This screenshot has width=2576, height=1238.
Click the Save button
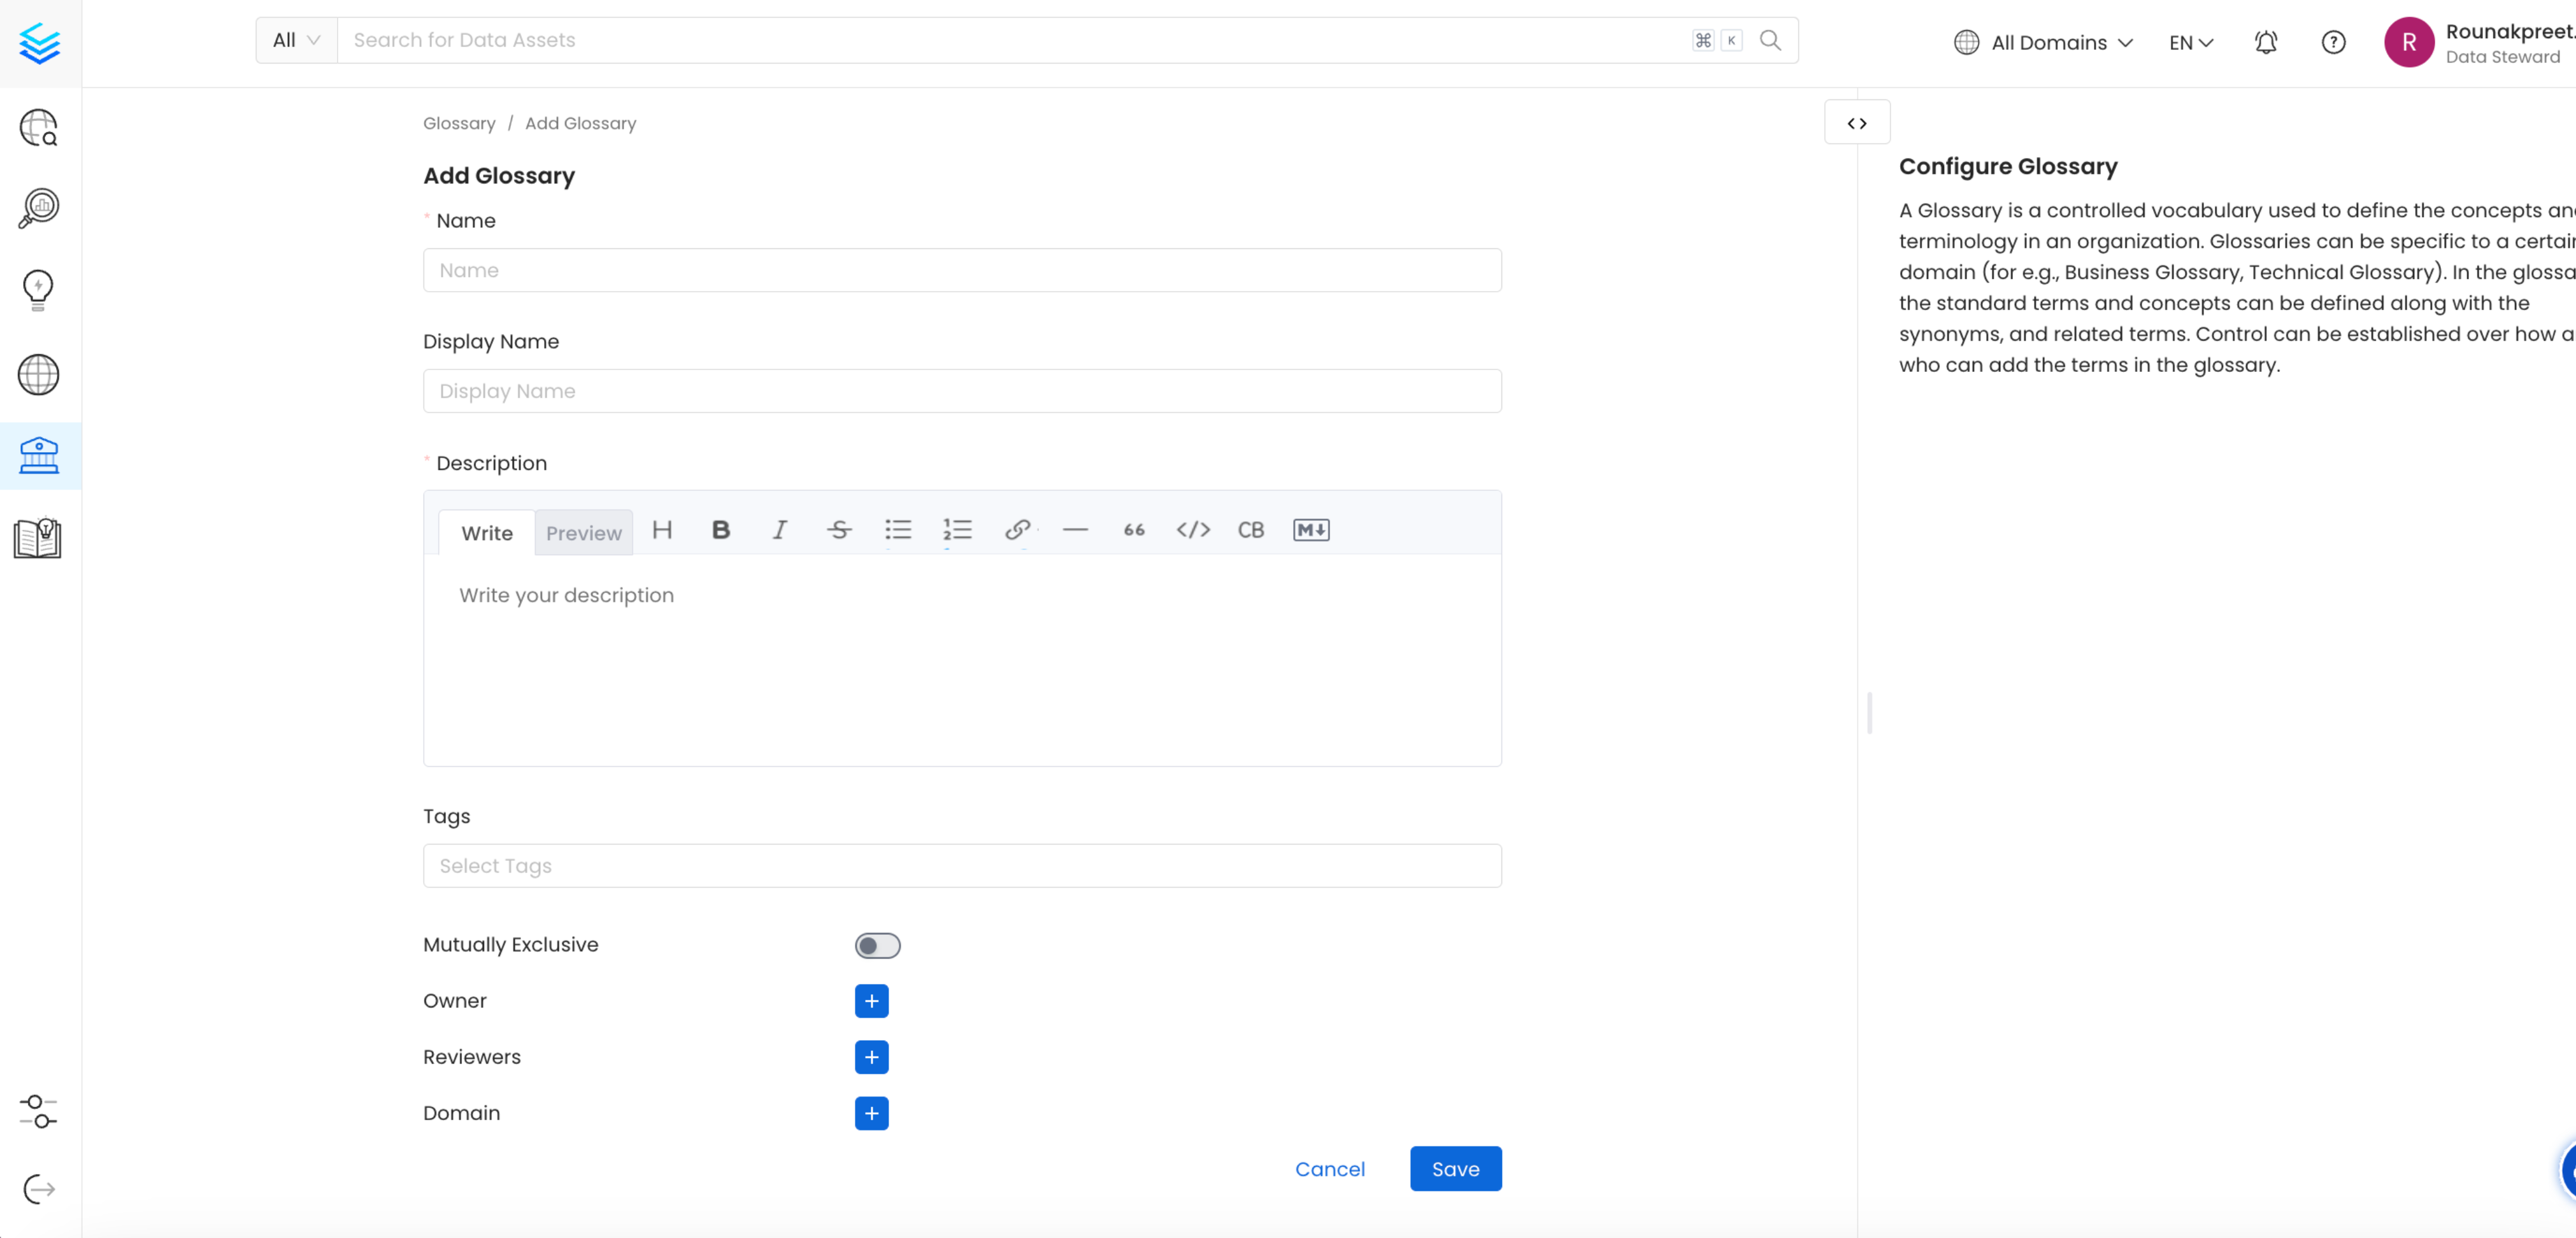[x=1455, y=1169]
